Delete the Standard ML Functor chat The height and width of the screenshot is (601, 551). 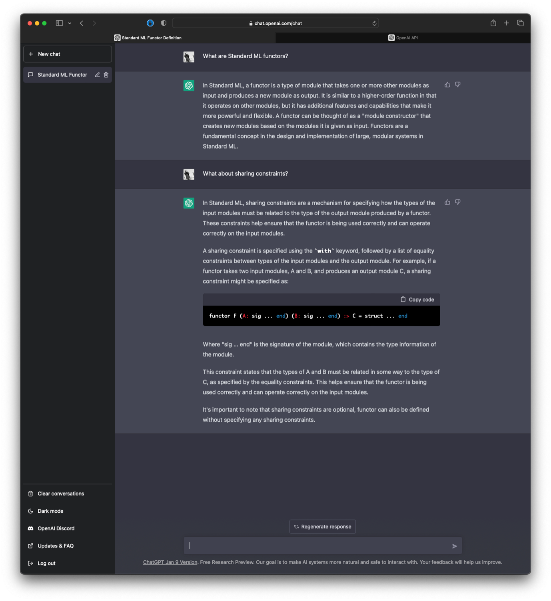[106, 75]
